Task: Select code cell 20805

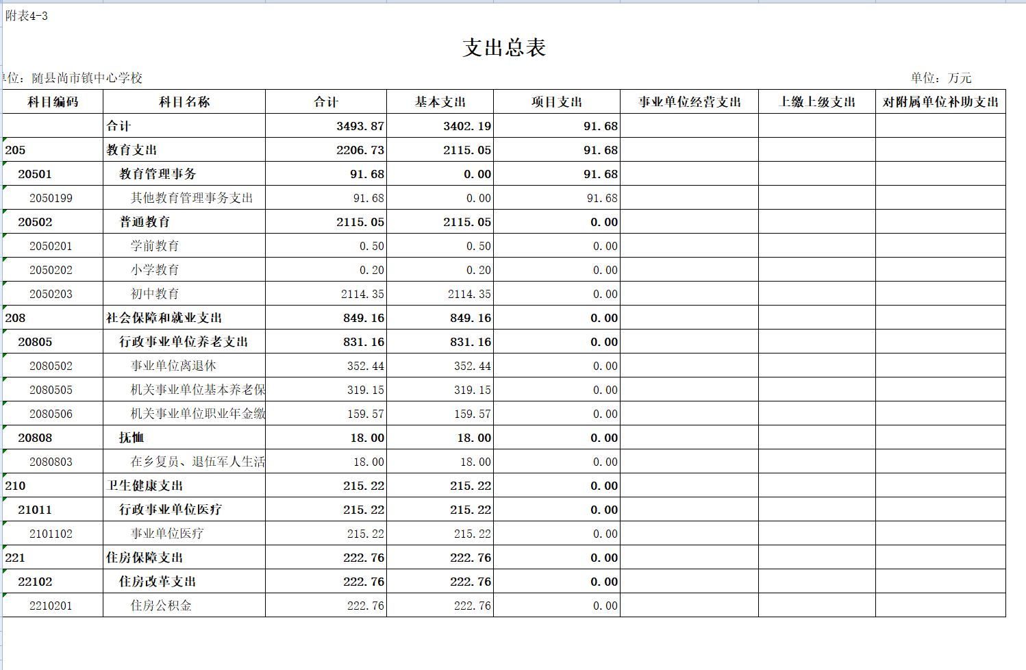Action: 53,342
